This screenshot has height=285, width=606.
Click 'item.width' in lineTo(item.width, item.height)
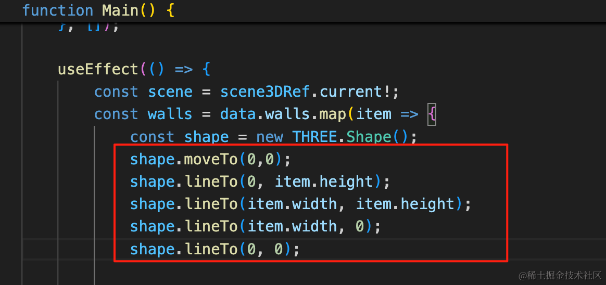pyautogui.click(x=292, y=204)
